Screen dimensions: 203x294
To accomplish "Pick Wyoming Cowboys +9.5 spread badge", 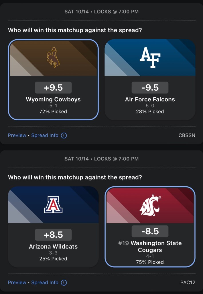I will (53, 88).
